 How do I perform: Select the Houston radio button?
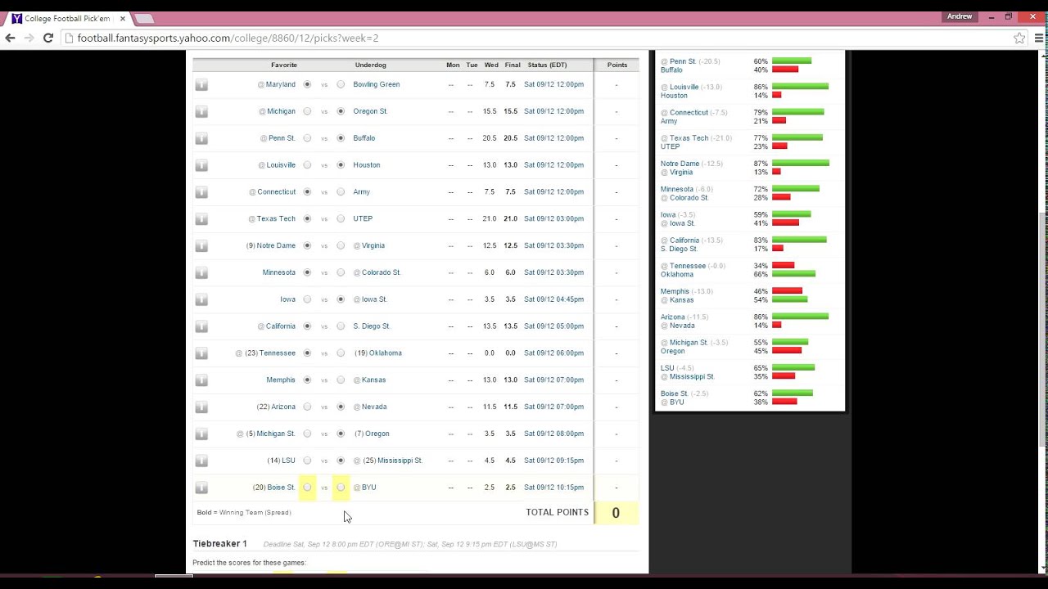tap(341, 165)
